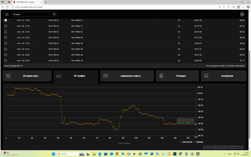Click the taskbar Поиск search box
Image resolution: width=251 pixels, height=157 pixels.
coord(71,154)
